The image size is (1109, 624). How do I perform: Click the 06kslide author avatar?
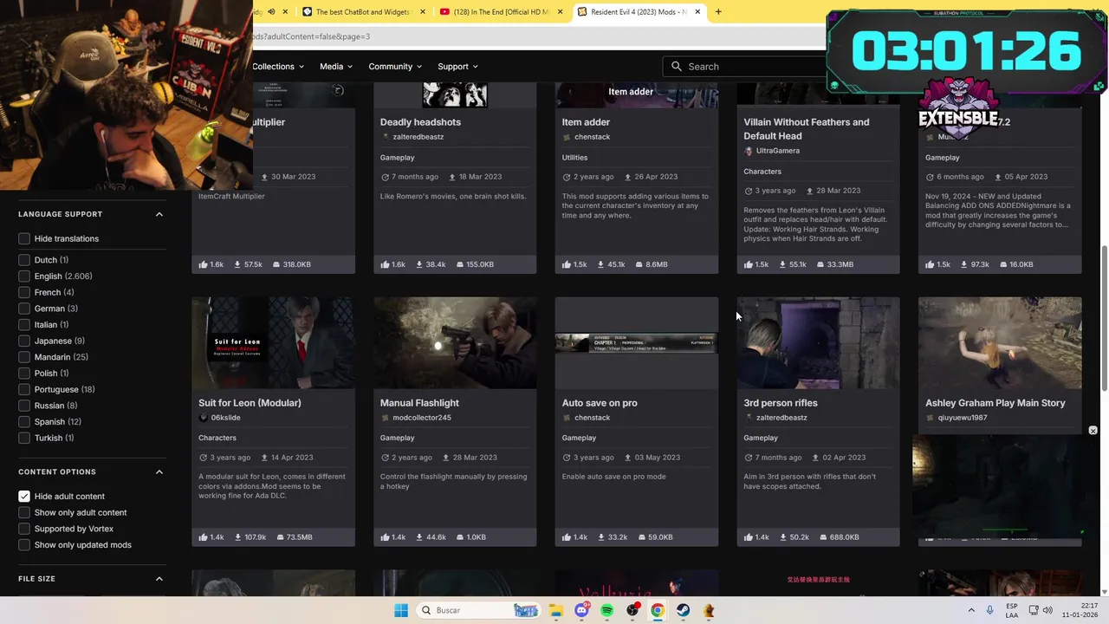(204, 418)
